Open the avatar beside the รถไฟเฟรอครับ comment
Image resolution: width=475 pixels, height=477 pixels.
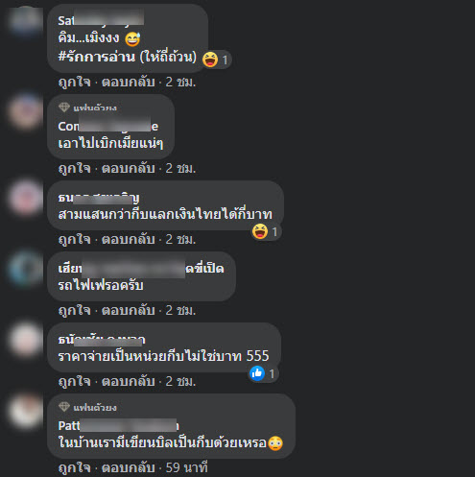pos(26,269)
